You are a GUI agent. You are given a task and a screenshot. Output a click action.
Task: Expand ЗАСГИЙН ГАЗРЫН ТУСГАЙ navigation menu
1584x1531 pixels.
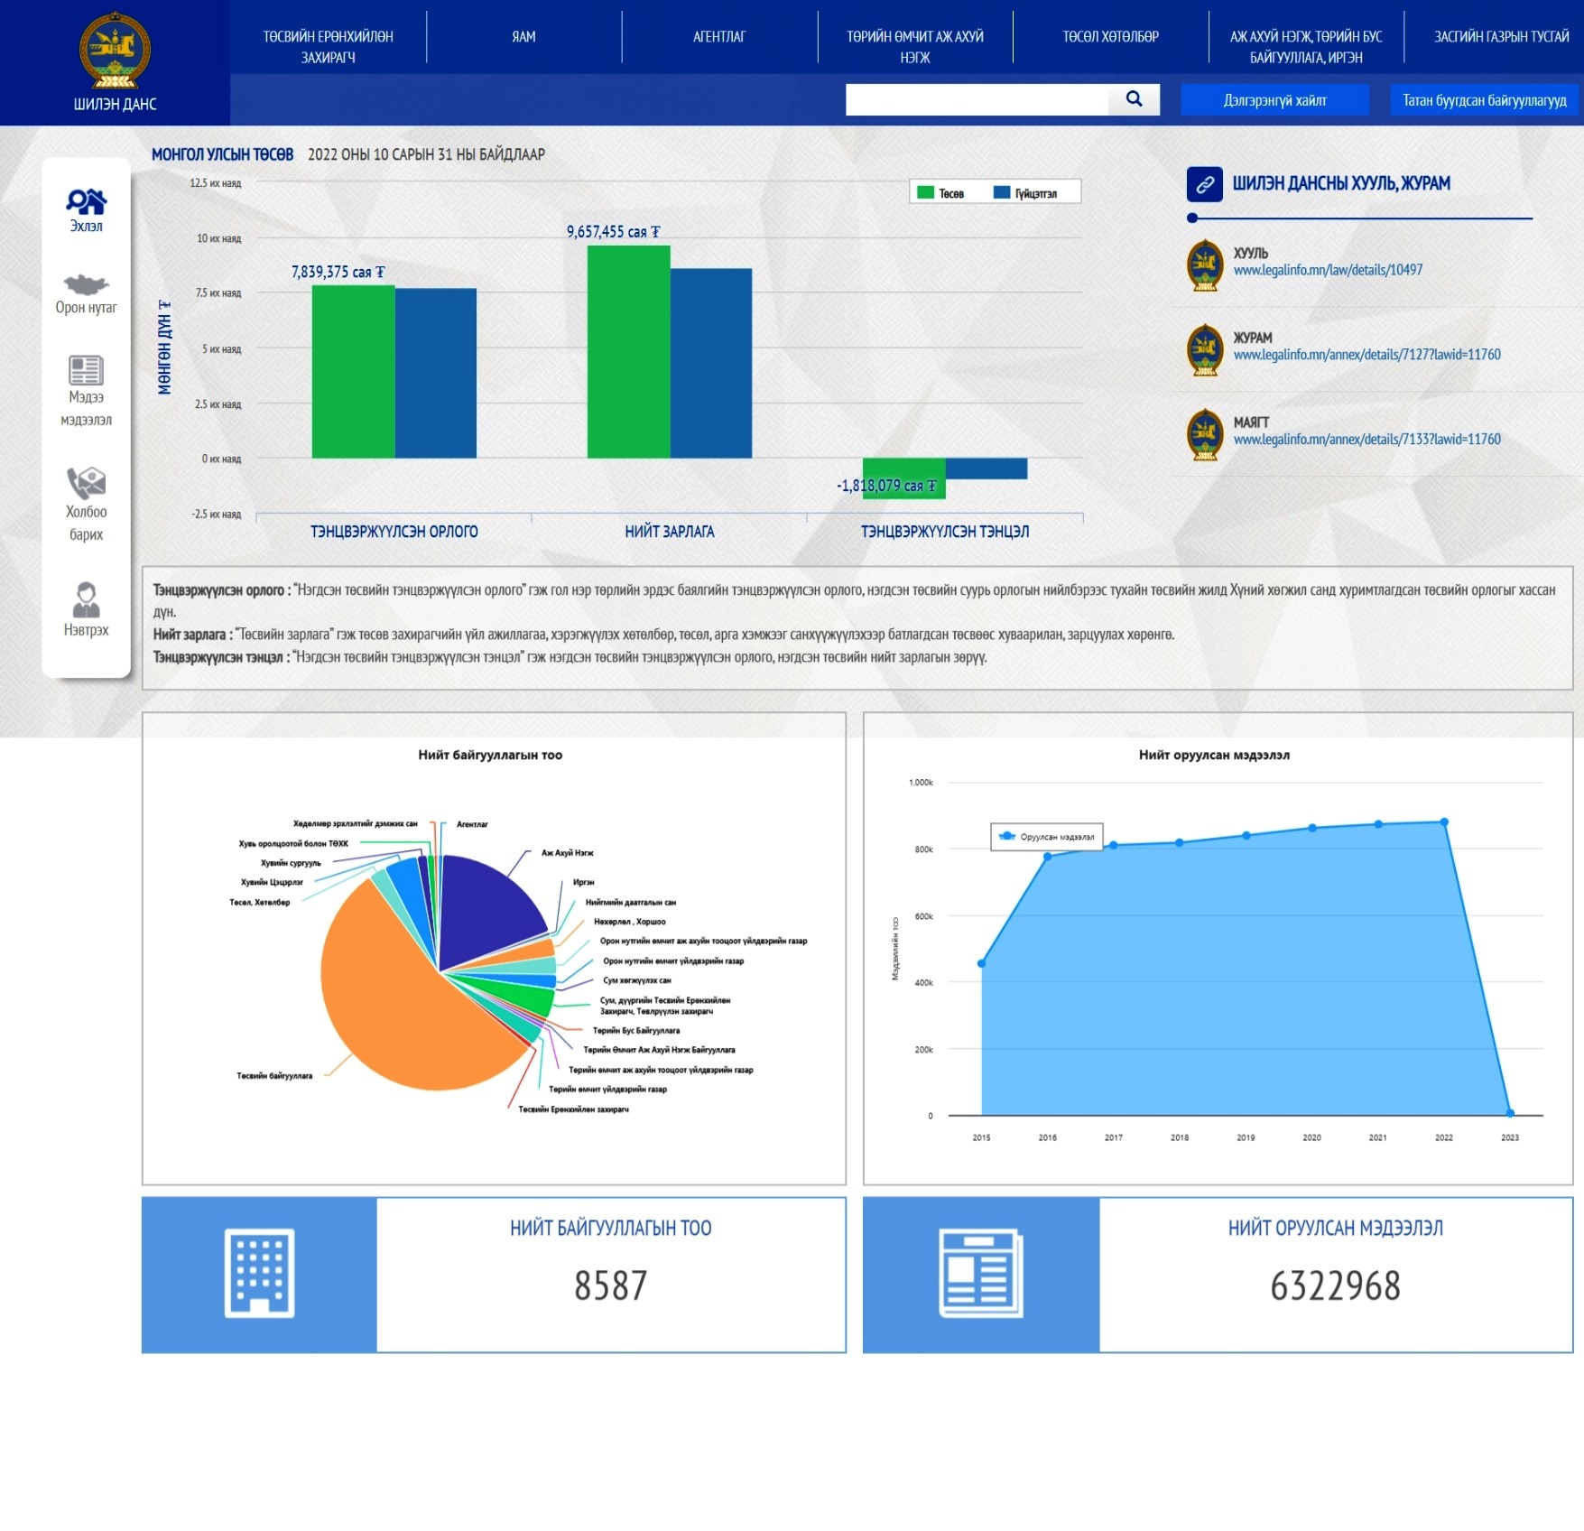1501,37
